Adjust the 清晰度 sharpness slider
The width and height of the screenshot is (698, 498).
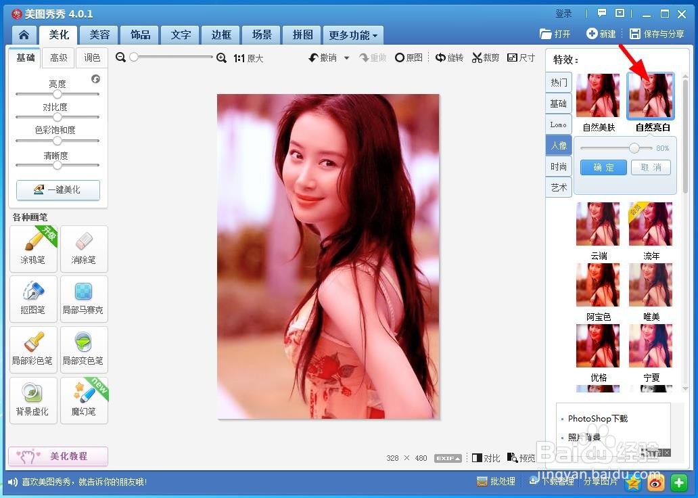click(57, 165)
